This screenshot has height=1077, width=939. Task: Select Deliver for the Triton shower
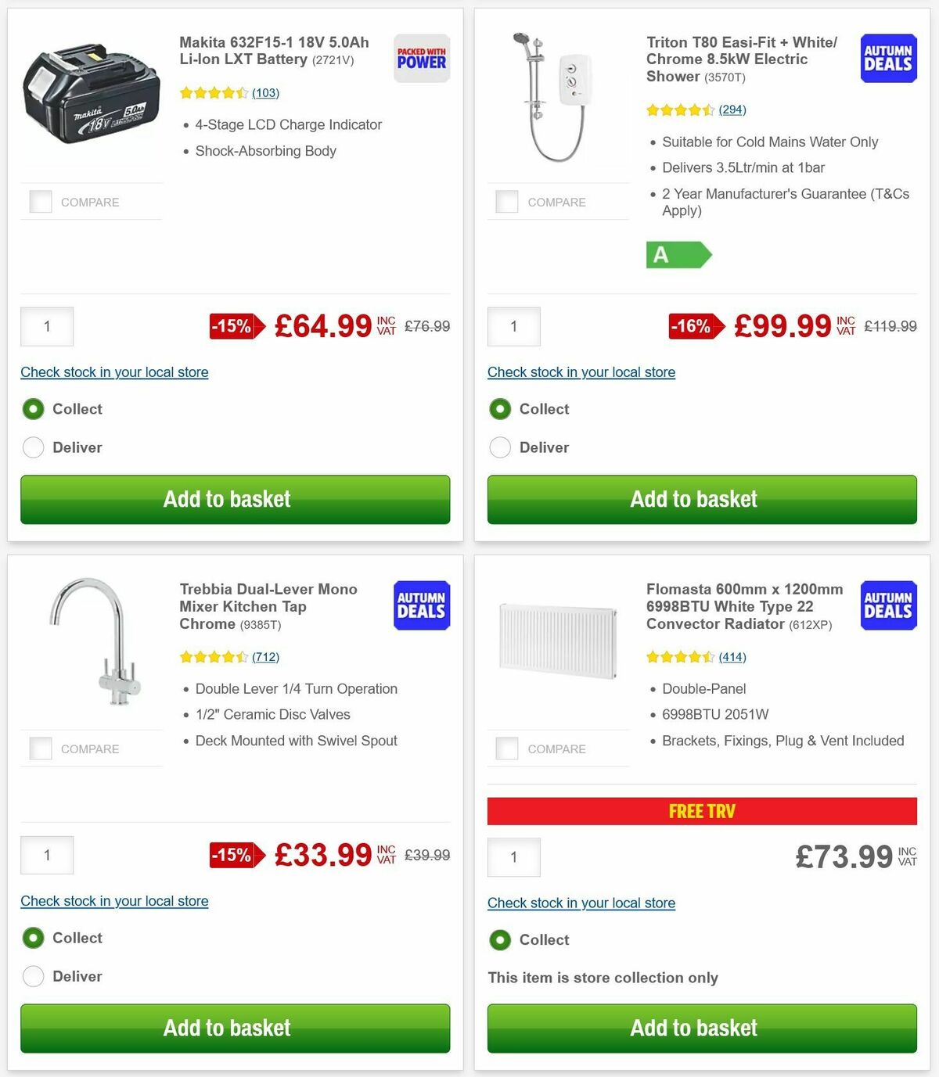(x=500, y=447)
